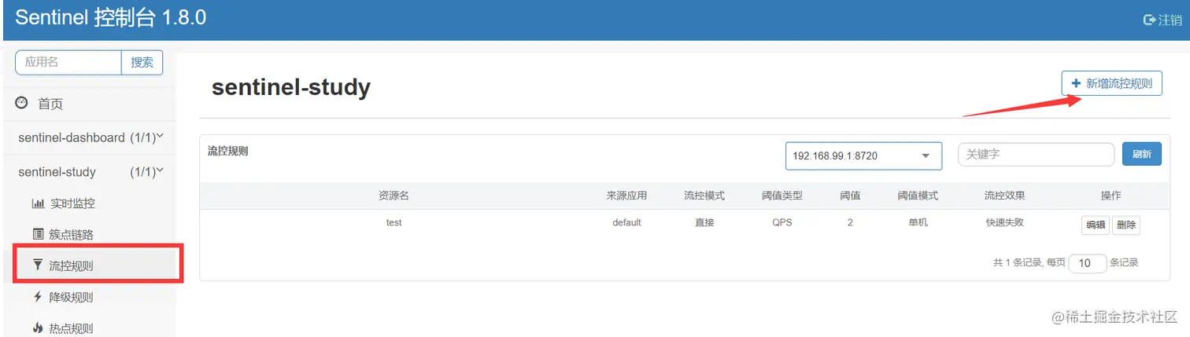Click 删除 for the test rule
Viewport: 1190px width, 337px height.
pyautogui.click(x=1125, y=225)
